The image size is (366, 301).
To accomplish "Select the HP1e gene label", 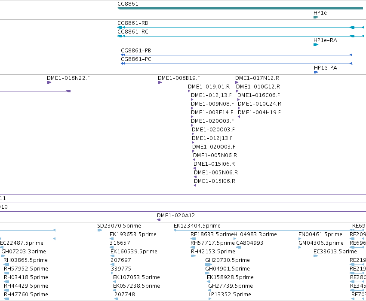I will 320,13.
